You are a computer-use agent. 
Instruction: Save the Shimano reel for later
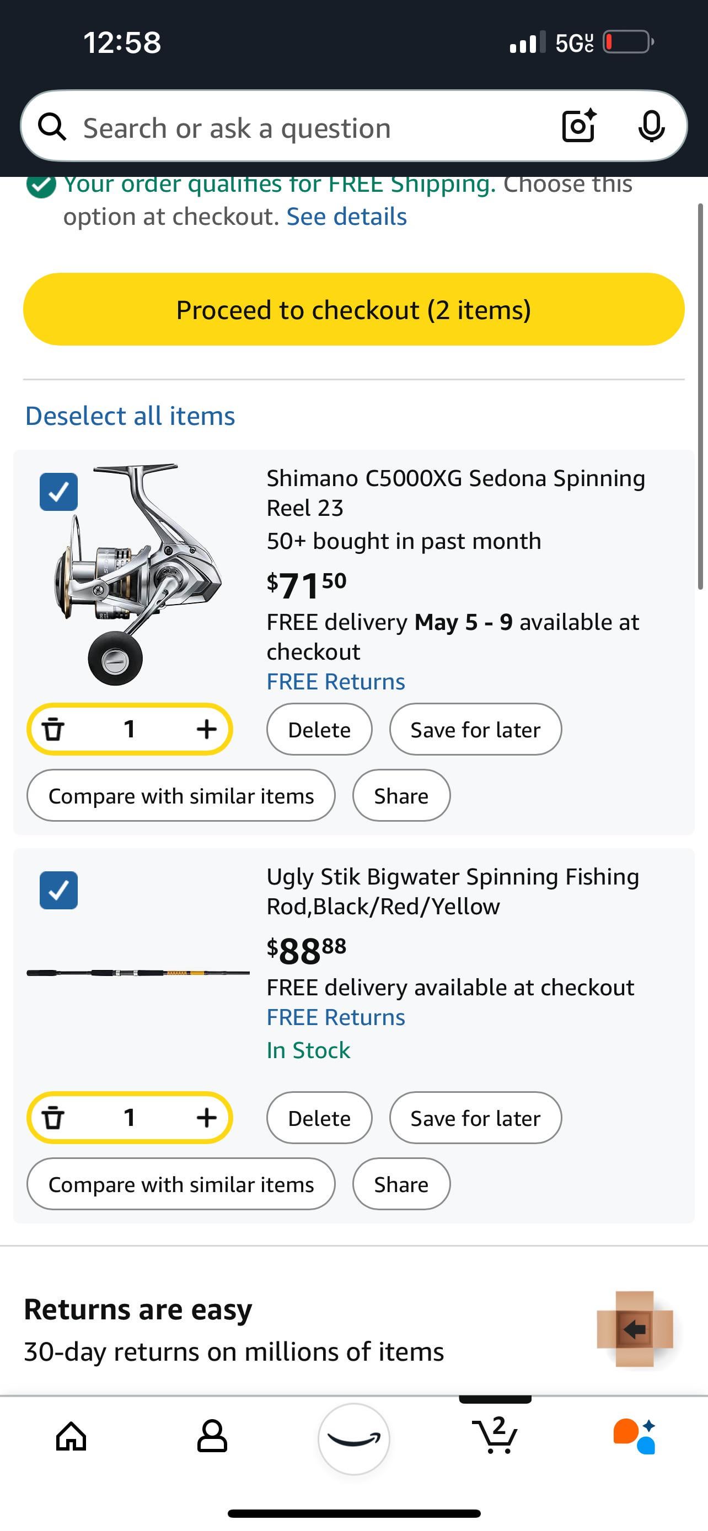[475, 729]
